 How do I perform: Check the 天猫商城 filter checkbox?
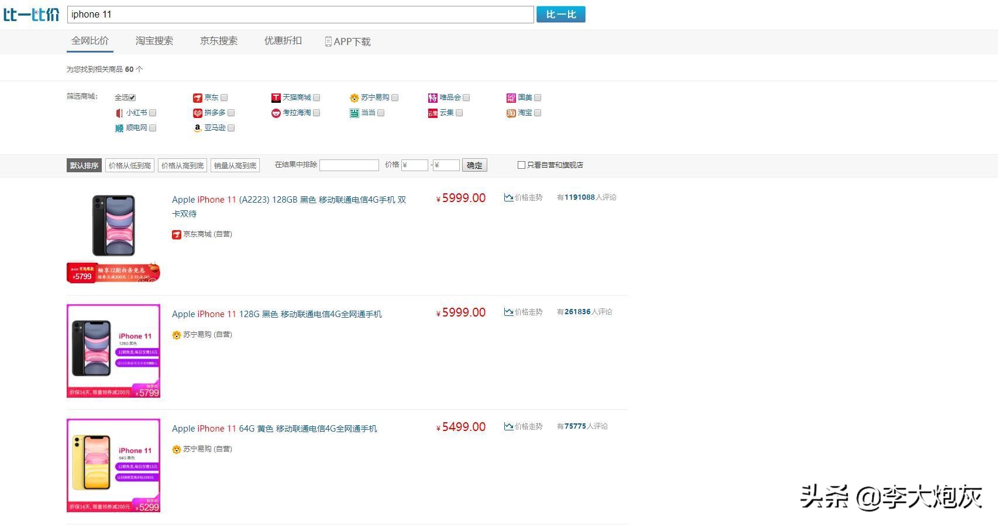316,98
